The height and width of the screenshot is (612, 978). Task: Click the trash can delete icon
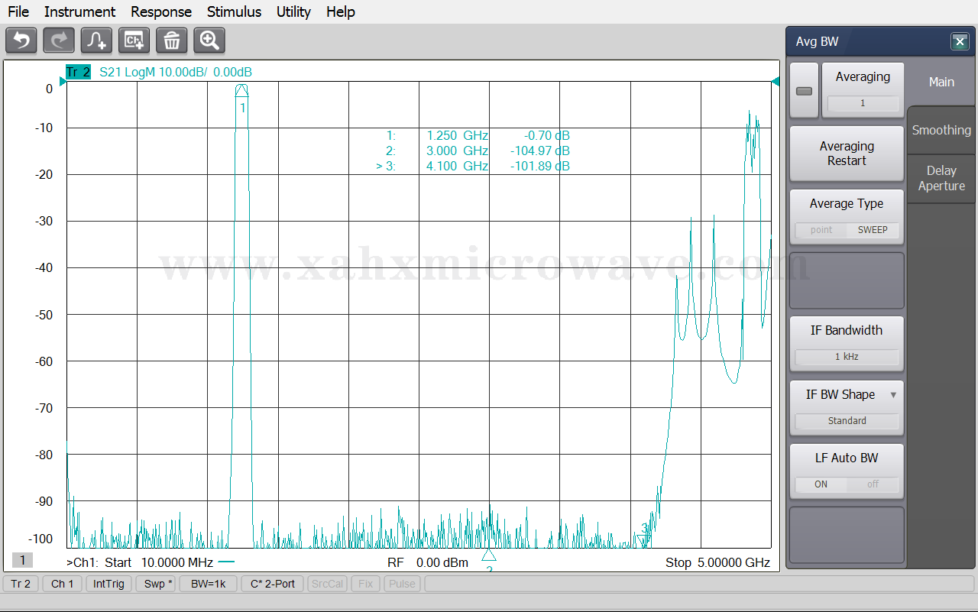click(171, 40)
